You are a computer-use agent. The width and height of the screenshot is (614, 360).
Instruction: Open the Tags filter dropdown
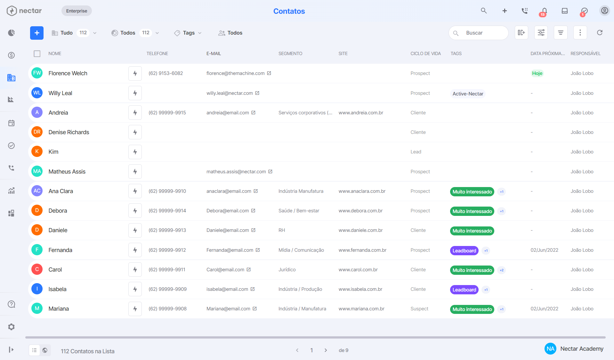[188, 33]
